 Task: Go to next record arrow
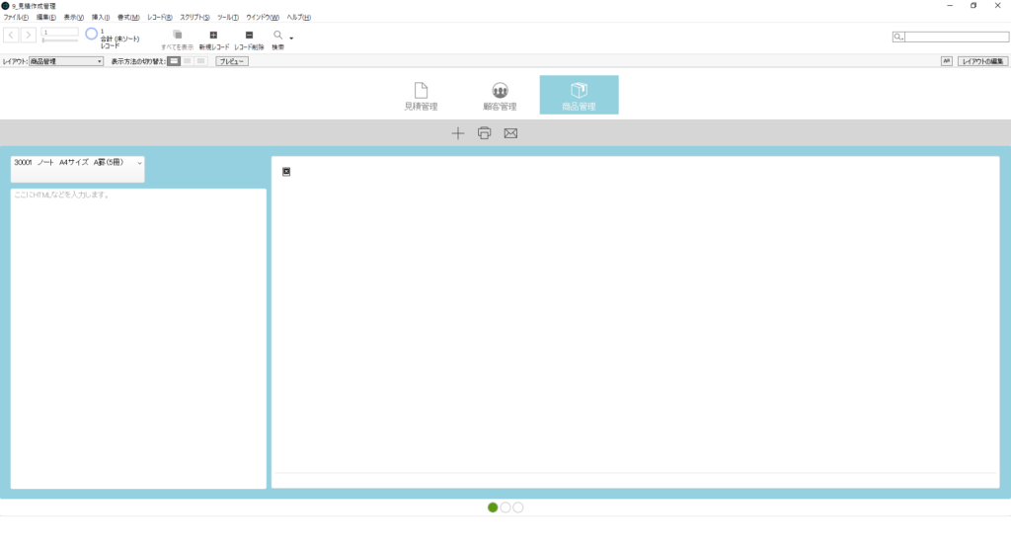(29, 36)
